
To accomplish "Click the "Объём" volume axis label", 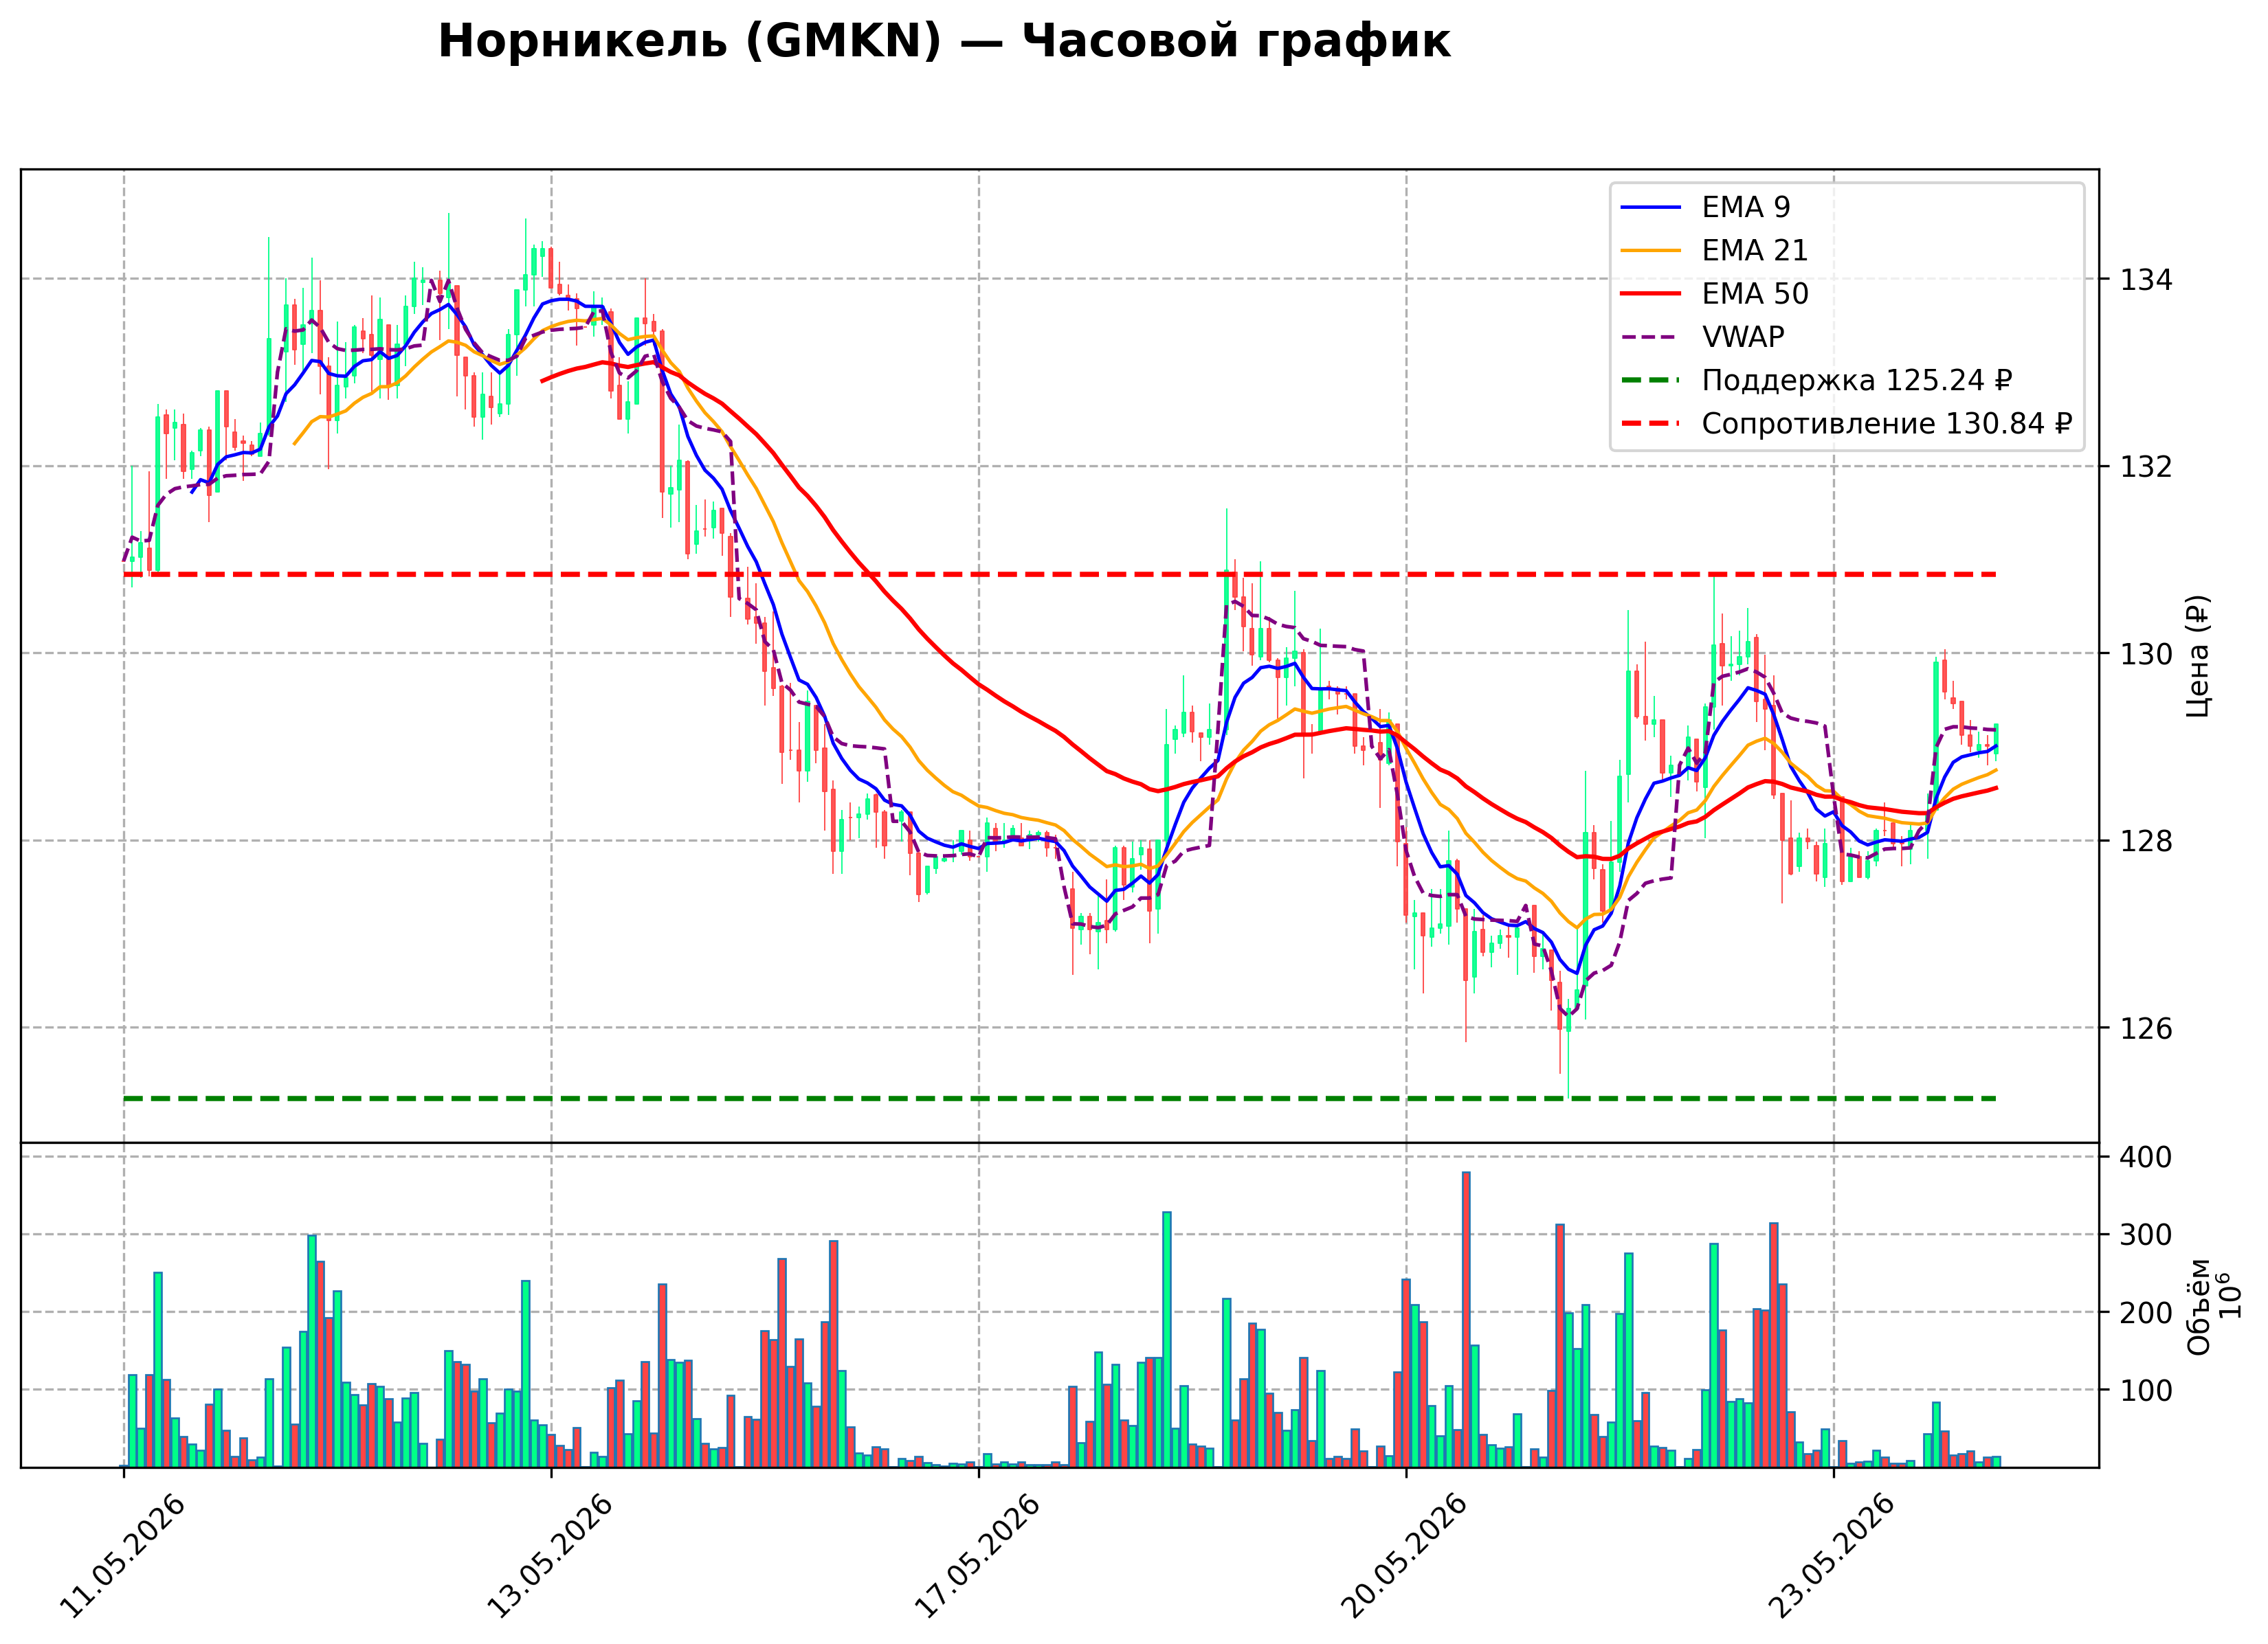I will pos(2198,1307).
